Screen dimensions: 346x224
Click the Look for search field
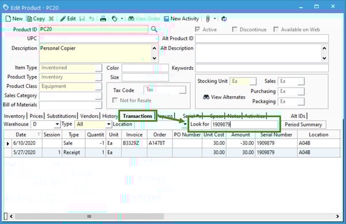(x=245, y=124)
